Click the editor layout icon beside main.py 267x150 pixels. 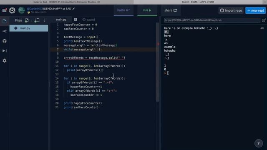(76, 20)
